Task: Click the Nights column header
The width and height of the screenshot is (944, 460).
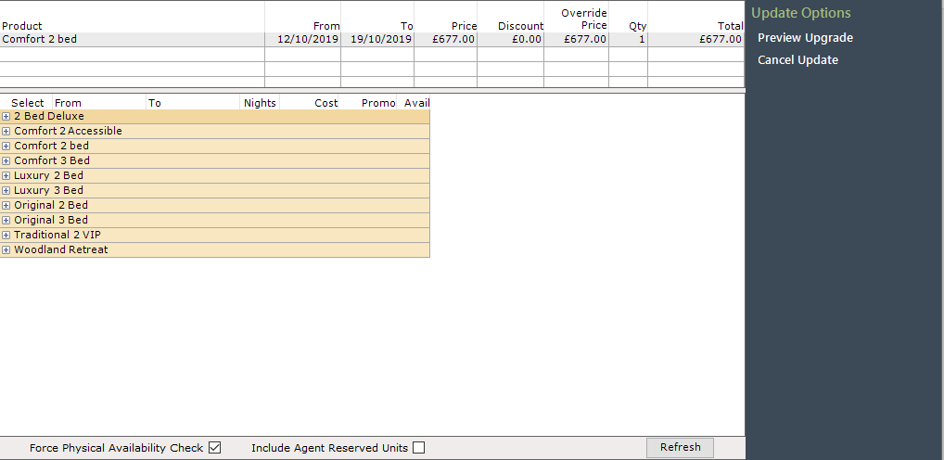Action: [260, 103]
